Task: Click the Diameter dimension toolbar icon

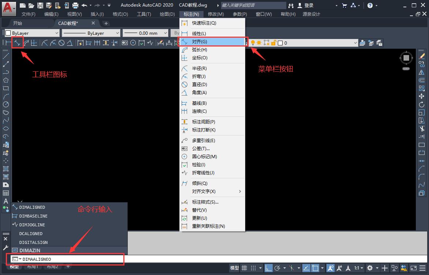Action: coord(61,43)
